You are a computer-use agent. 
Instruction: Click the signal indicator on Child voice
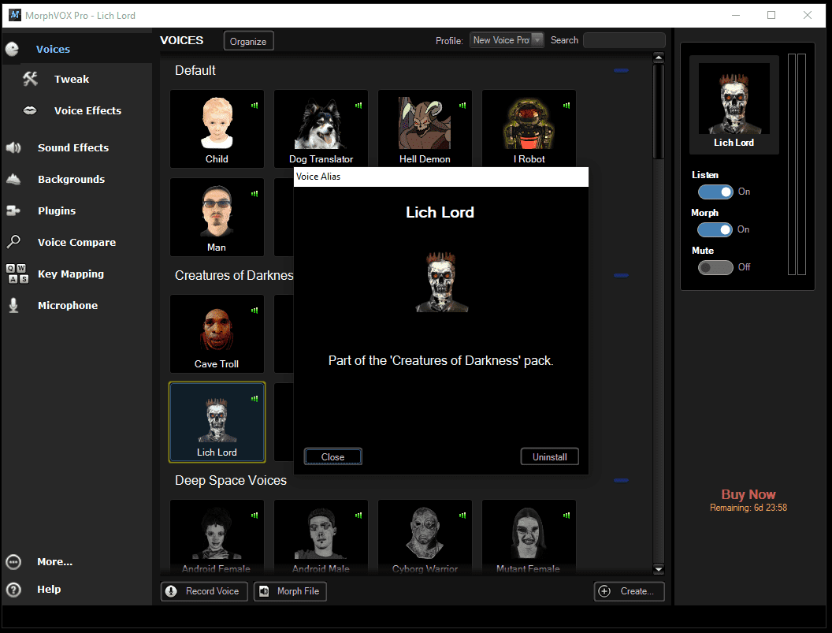pyautogui.click(x=254, y=105)
